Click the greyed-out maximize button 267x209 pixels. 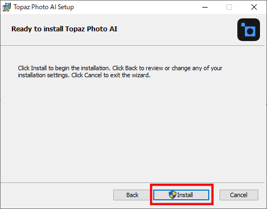(x=229, y=7)
